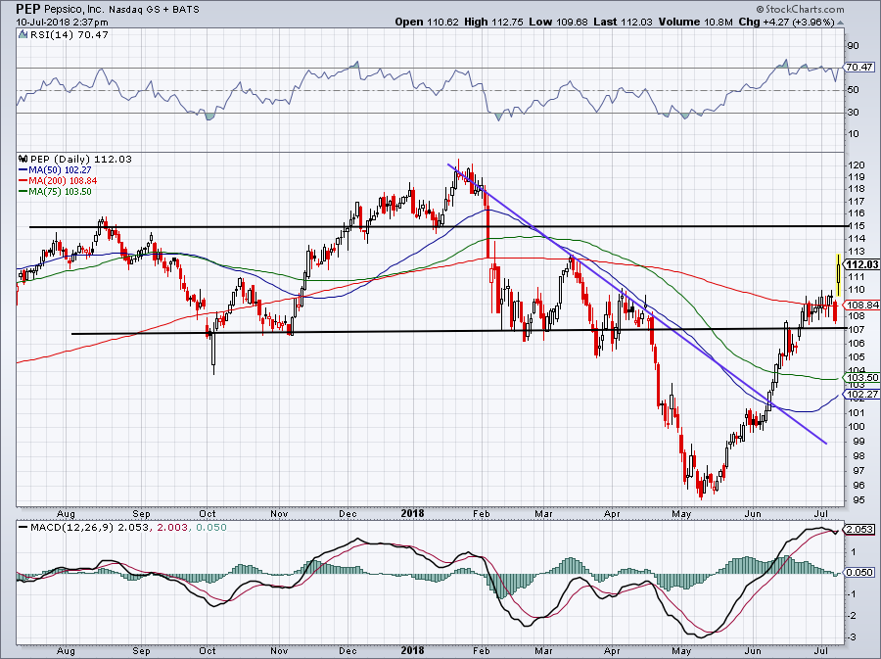The height and width of the screenshot is (659, 881).
Task: Click the 'PEP (Daily) 112.03' legend label
Action: click(81, 159)
